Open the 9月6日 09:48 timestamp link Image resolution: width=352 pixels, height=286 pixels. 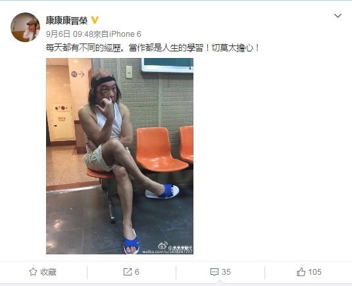tap(69, 34)
